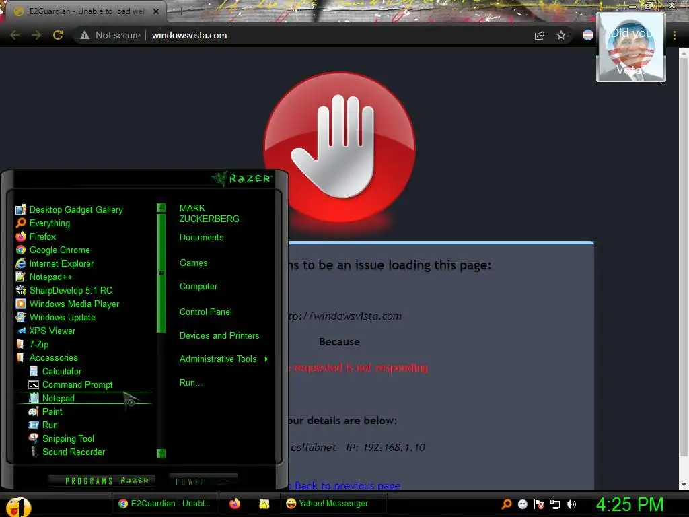Click the browser back arrow
This screenshot has height=517, width=689.
click(x=15, y=35)
